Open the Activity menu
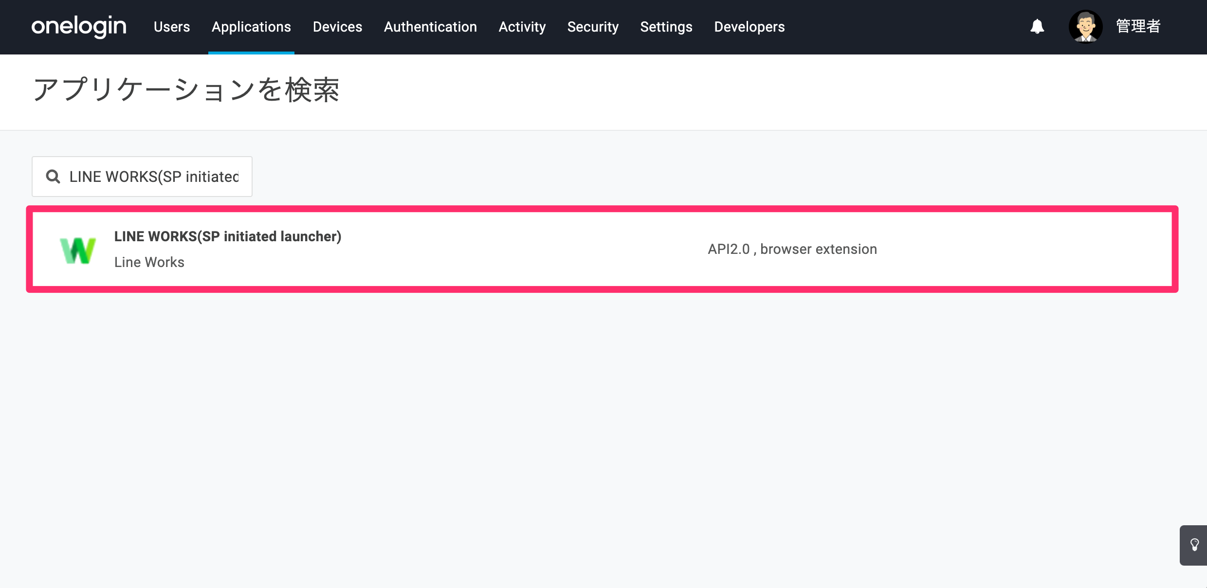The image size is (1207, 588). (x=522, y=27)
